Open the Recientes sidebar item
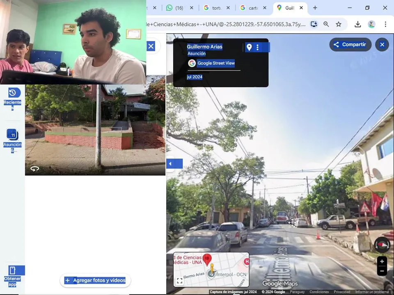The image size is (394, 295). (13, 99)
